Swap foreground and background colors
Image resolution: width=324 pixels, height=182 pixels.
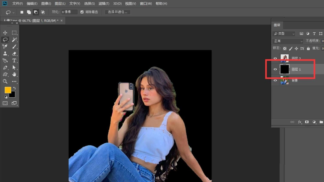click(14, 88)
